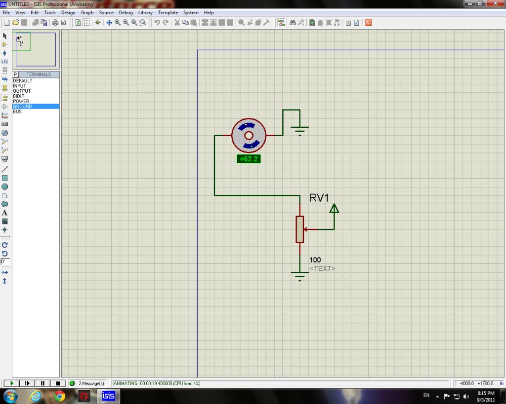Viewport: 506px width, 404px height.
Task: Open the Debug menu
Action: coord(126,12)
